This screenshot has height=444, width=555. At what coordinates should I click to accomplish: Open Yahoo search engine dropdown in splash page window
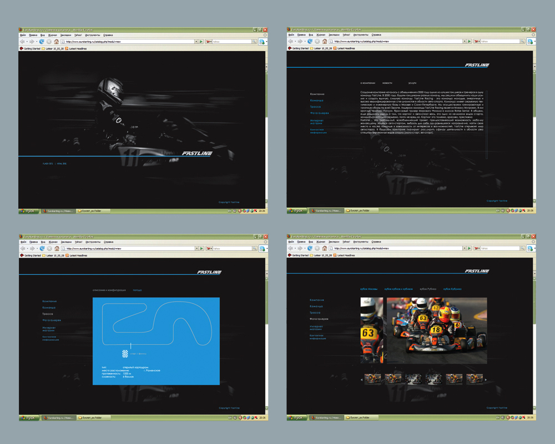click(x=209, y=42)
